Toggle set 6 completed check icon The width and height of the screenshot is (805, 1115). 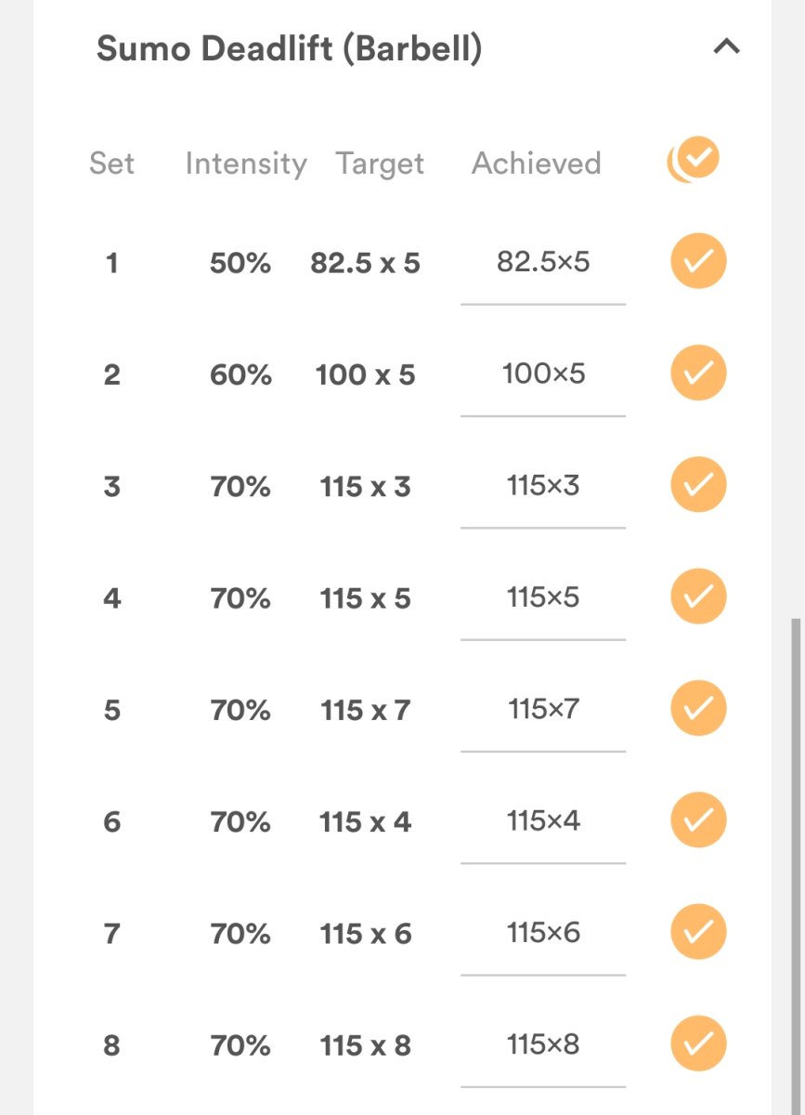point(698,820)
